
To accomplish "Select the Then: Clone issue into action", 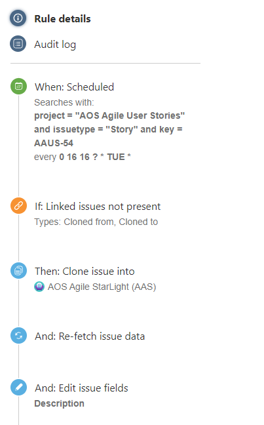I will click(85, 272).
